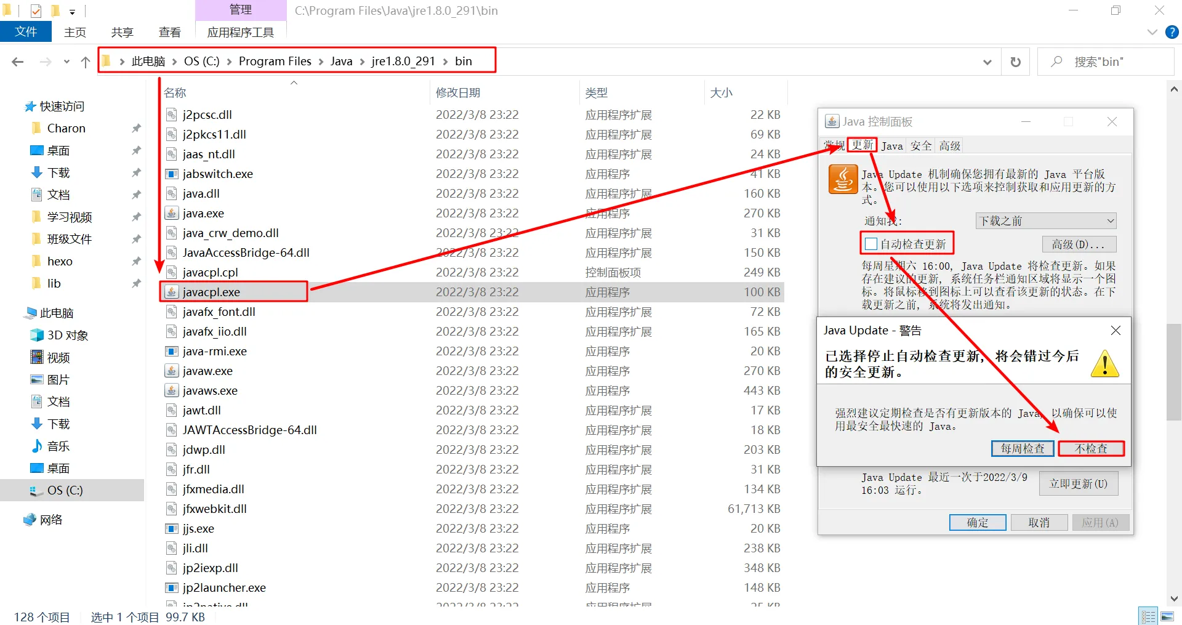This screenshot has height=625, width=1182.
Task: Open breadcrumb chevron after Program Files
Action: pyautogui.click(x=321, y=62)
